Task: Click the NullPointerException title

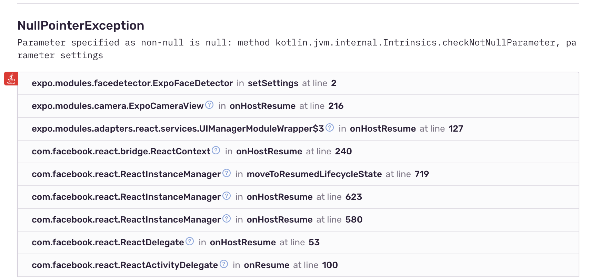Action: pos(81,25)
